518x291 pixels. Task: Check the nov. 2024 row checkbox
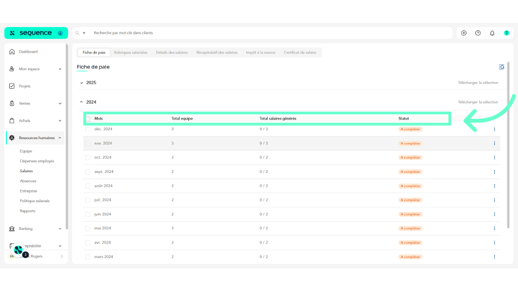tap(87, 144)
